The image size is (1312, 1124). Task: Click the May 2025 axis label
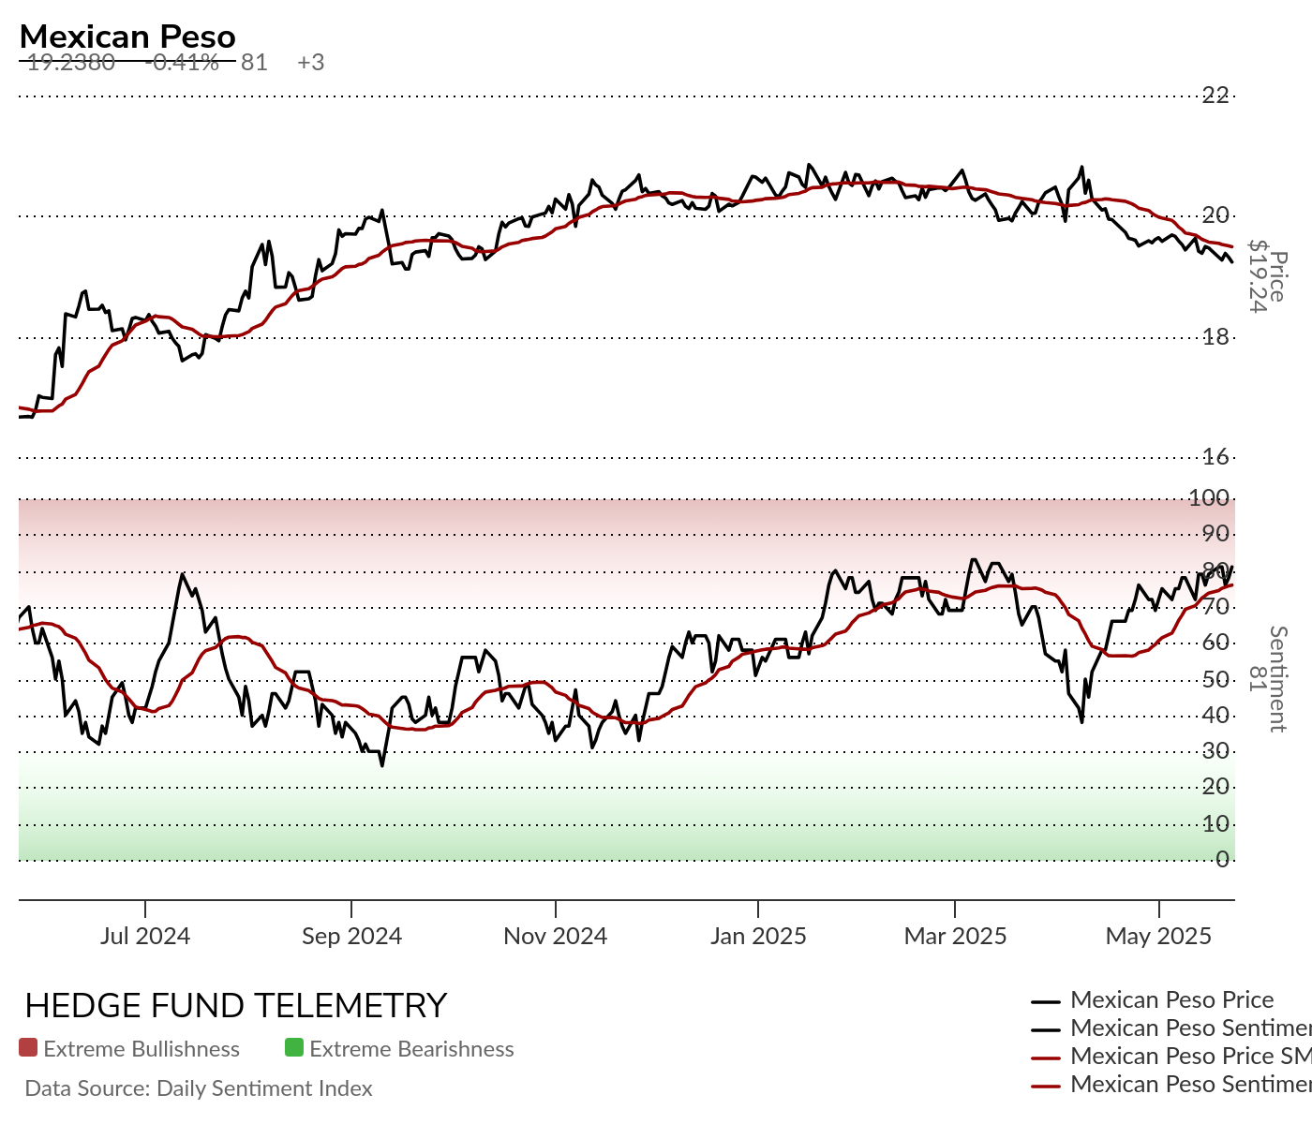[1159, 936]
